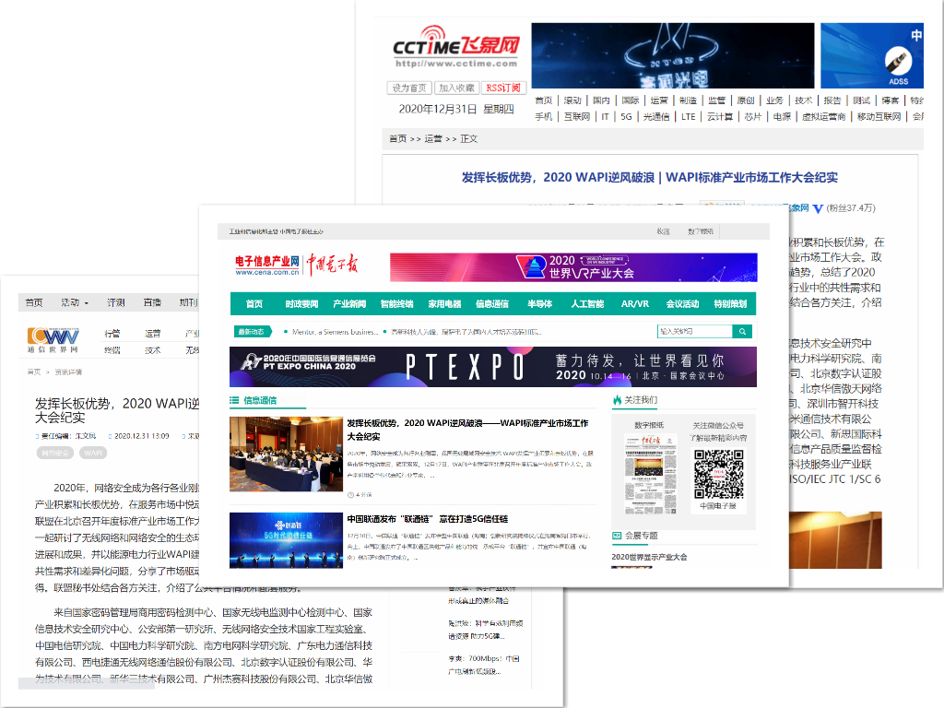Open 人工智能 in green nav bar

point(587,304)
